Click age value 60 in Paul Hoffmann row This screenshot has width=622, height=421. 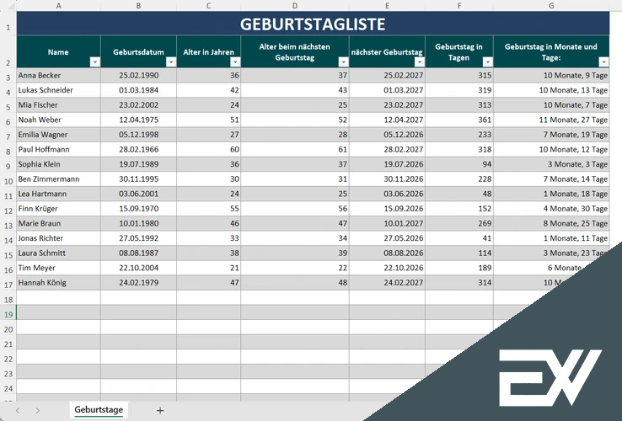pyautogui.click(x=209, y=149)
